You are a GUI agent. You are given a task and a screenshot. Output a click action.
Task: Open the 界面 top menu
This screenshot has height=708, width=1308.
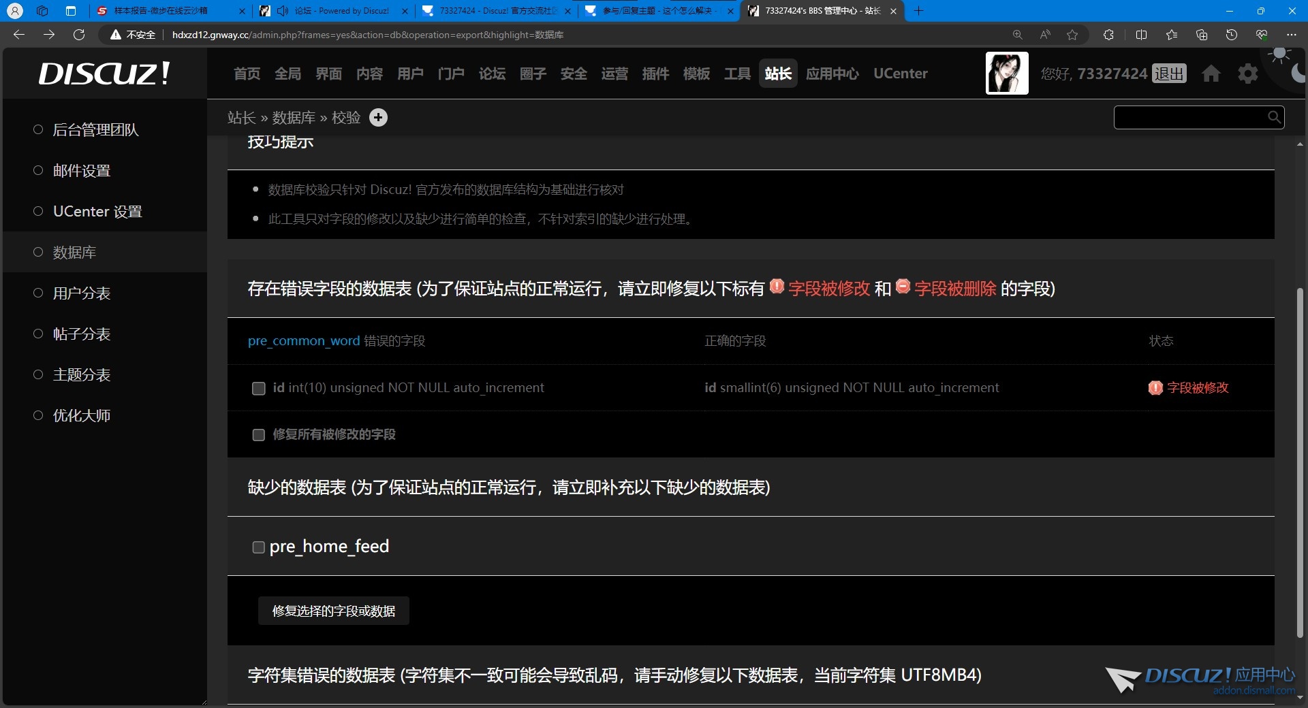[x=328, y=74]
